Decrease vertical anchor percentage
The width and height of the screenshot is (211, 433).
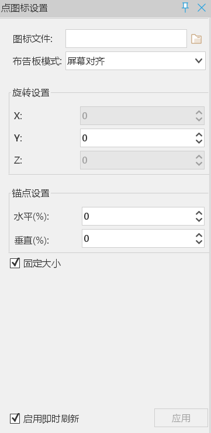coord(199,242)
